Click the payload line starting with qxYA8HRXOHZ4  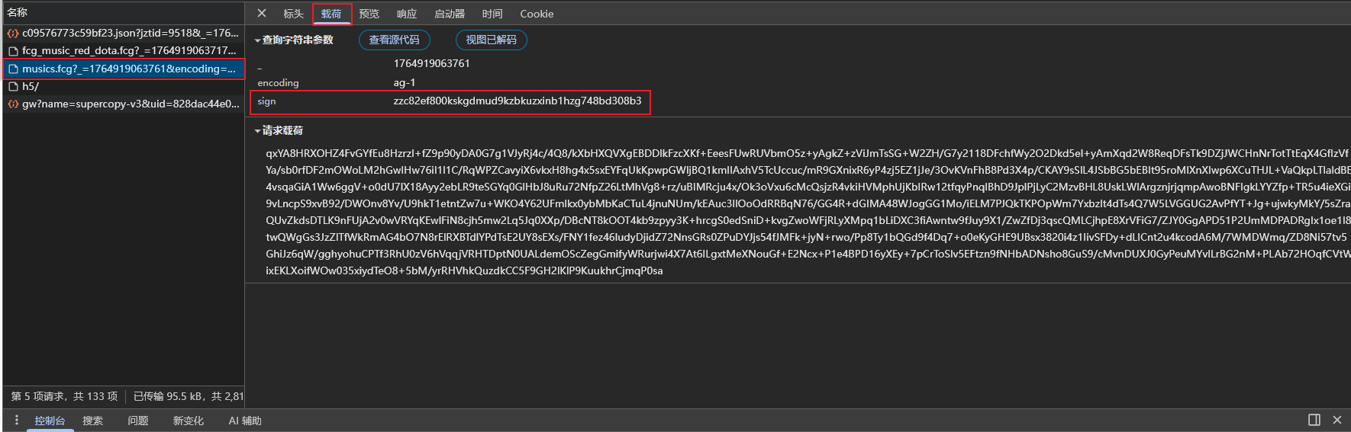pos(808,153)
